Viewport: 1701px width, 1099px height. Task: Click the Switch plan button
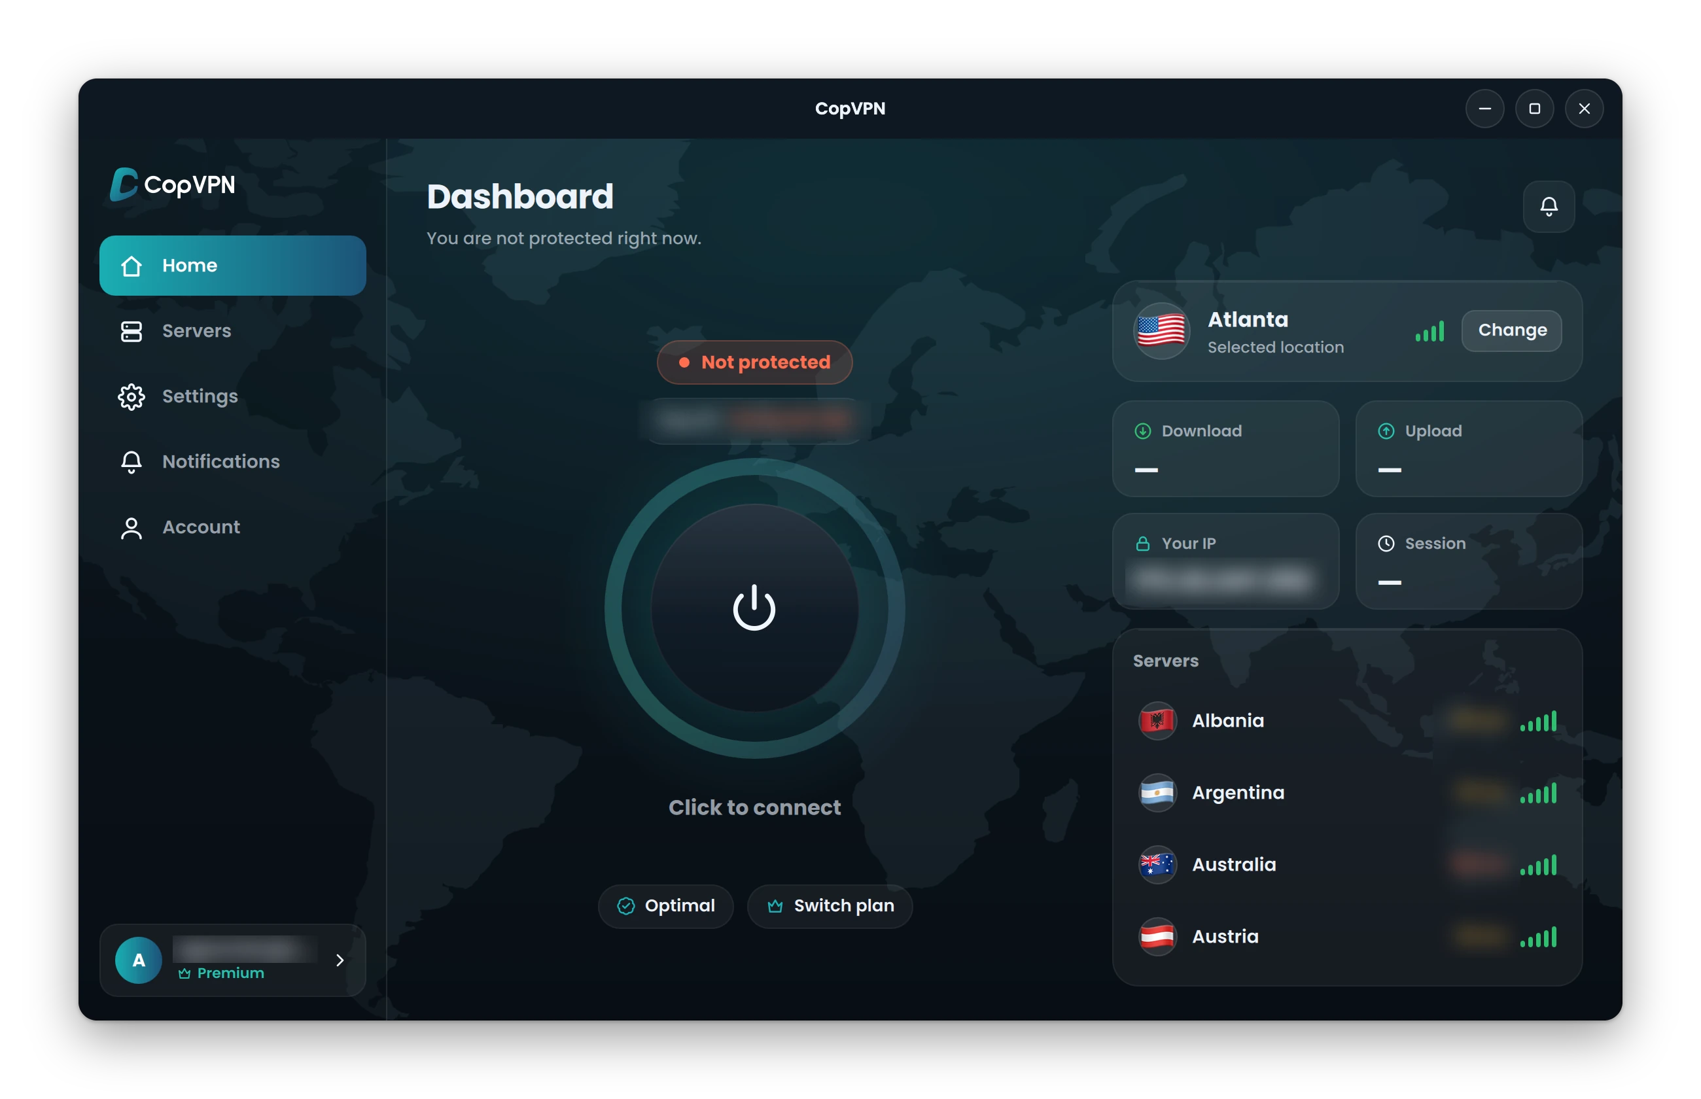tap(830, 905)
